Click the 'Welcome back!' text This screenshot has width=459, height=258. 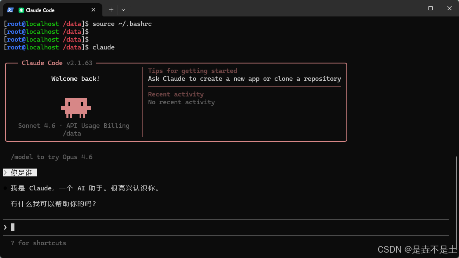click(75, 79)
